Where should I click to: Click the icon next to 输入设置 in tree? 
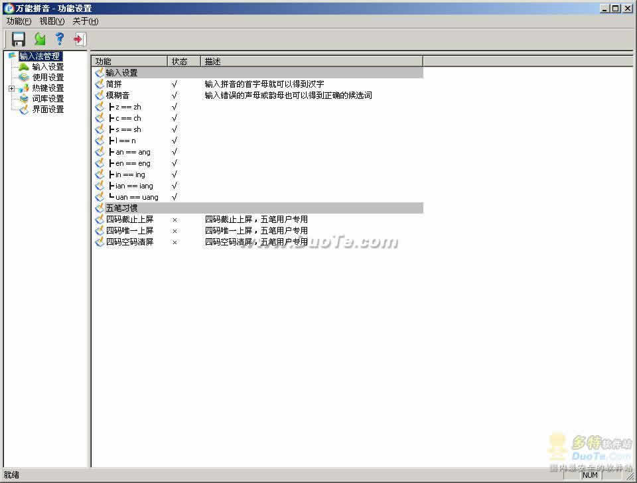pos(24,66)
